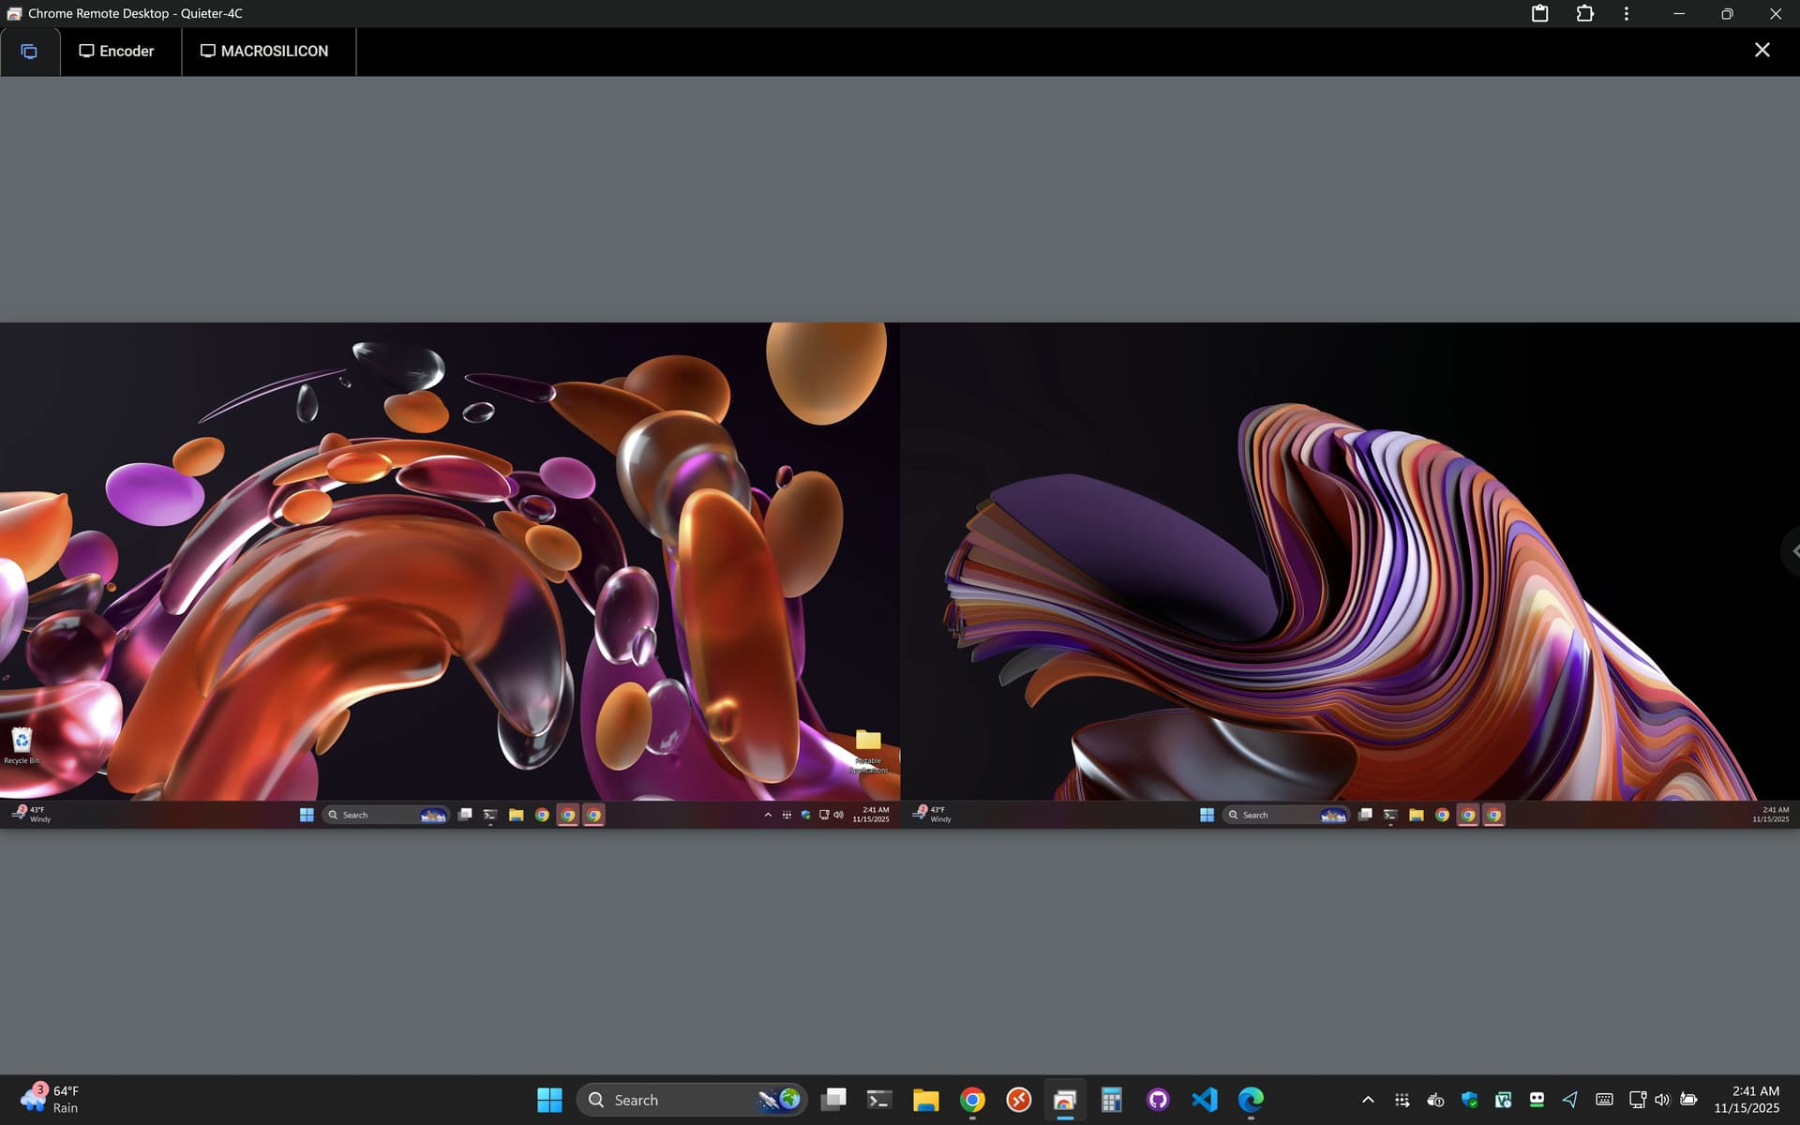Image resolution: width=1800 pixels, height=1125 pixels.
Task: Click the remote Start button on the left monitor
Action: point(307,815)
